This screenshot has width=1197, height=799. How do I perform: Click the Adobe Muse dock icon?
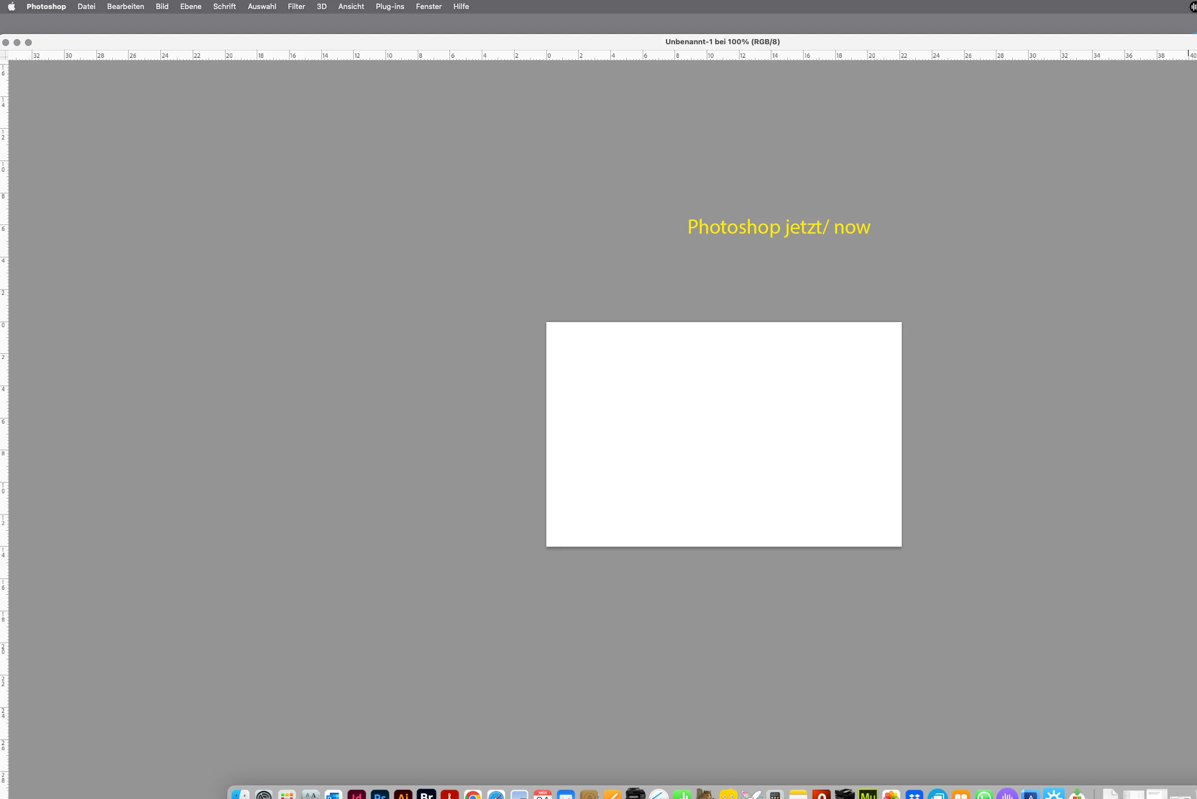(x=868, y=795)
